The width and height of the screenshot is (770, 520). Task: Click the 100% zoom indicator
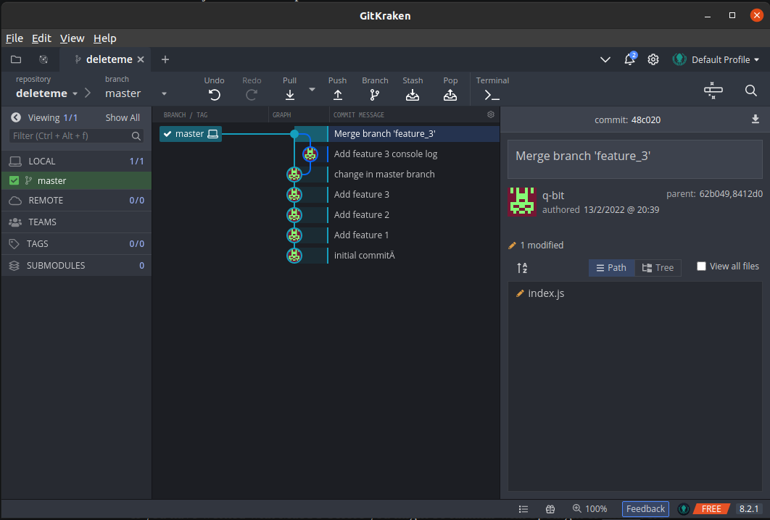589,508
